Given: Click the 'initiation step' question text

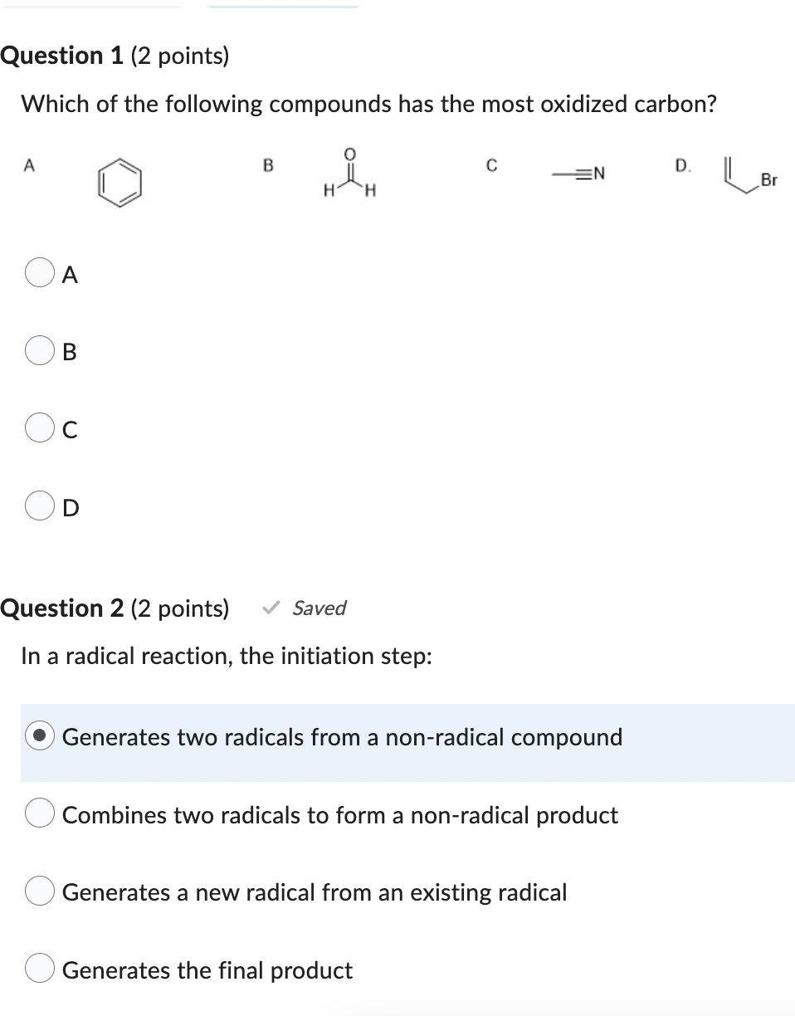Looking at the screenshot, I should point(226,657).
